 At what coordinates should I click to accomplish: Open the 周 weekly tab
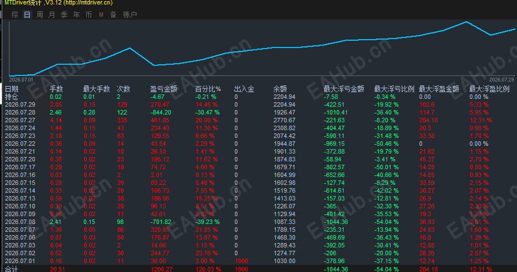pyautogui.click(x=40, y=15)
